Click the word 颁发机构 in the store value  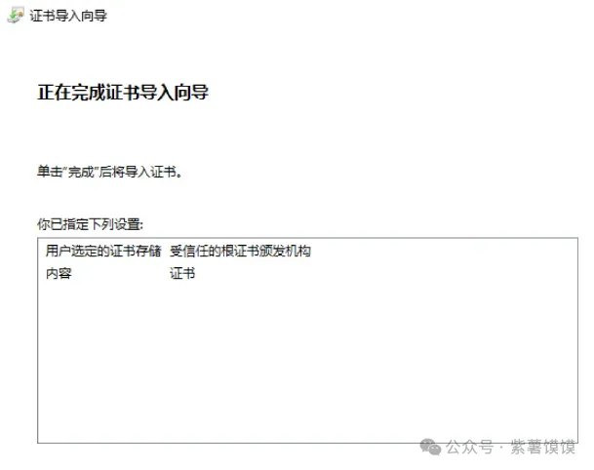(285, 251)
